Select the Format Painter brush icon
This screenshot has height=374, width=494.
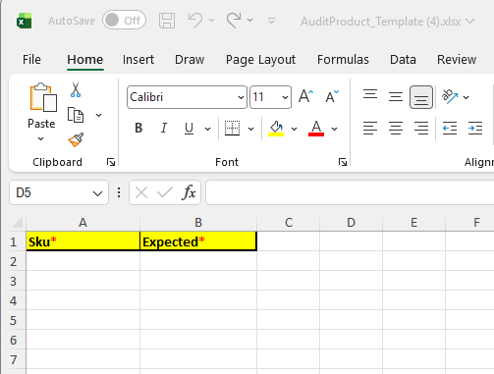pos(76,140)
